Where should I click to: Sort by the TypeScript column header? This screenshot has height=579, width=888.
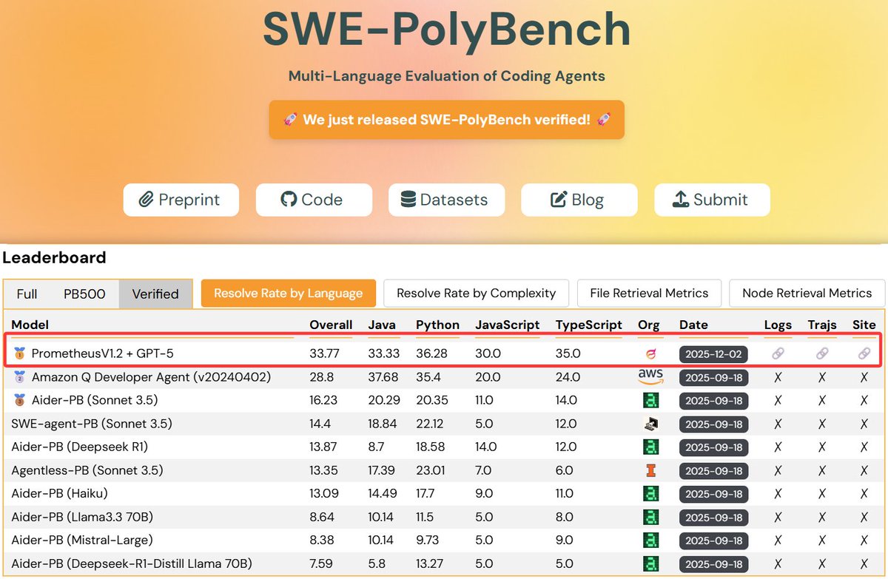tap(589, 325)
